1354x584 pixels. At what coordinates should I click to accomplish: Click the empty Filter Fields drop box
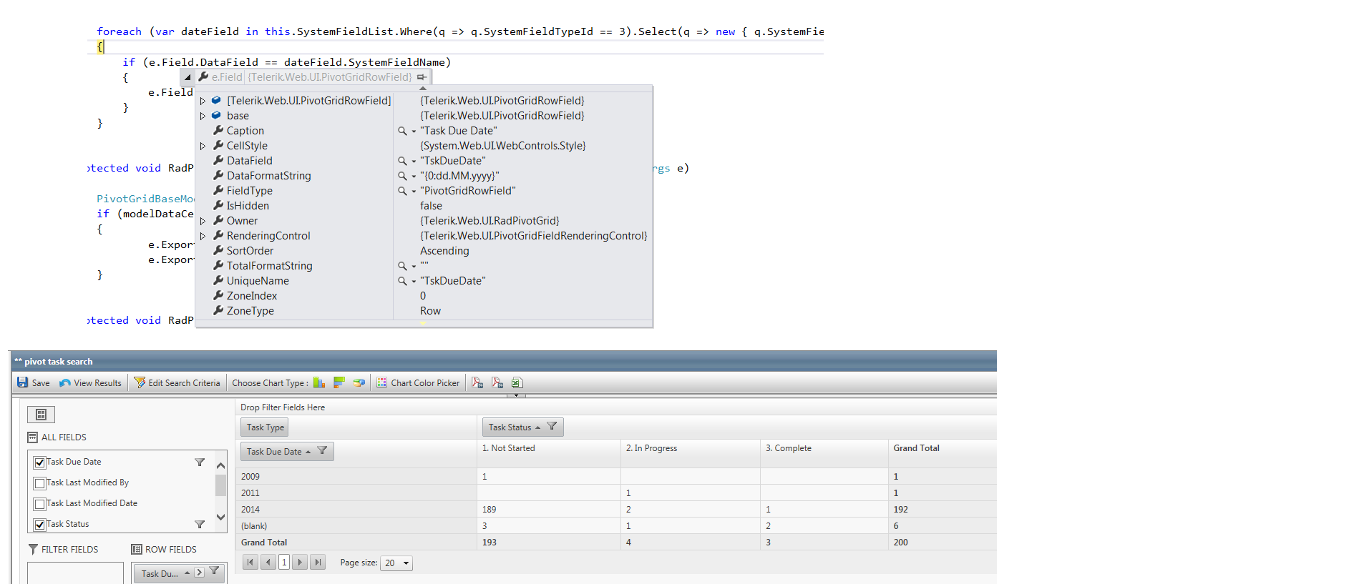tap(75, 573)
